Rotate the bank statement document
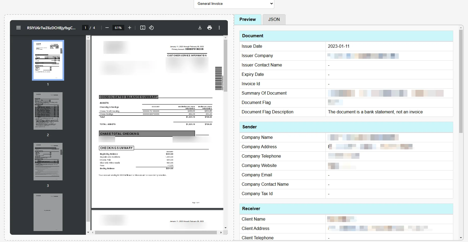468x242 pixels. pyautogui.click(x=152, y=28)
